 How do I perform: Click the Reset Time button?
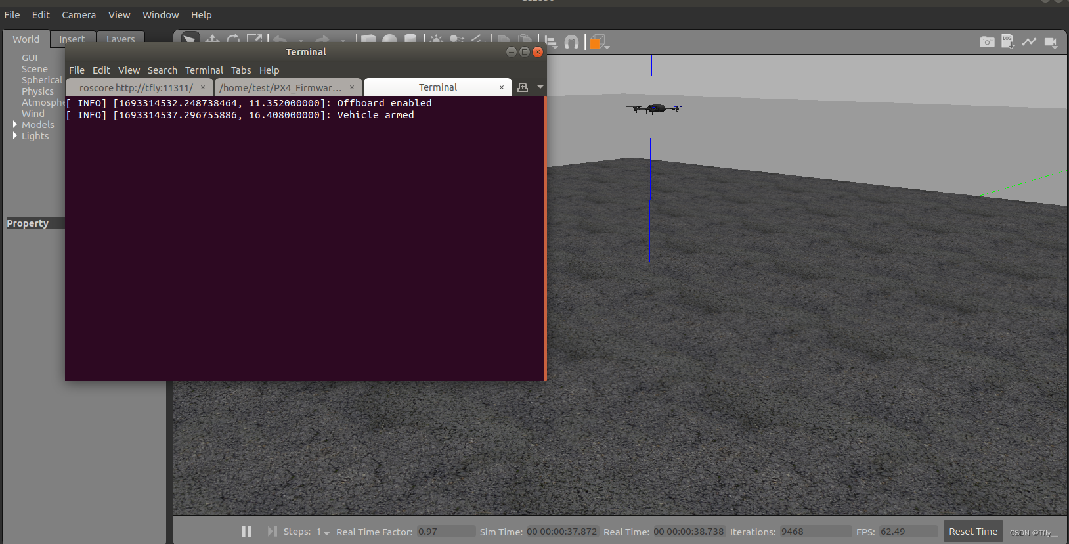pos(972,532)
